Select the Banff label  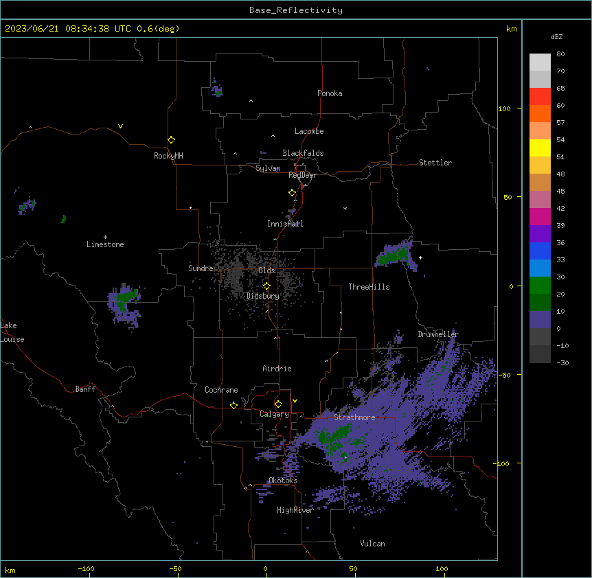(85, 389)
